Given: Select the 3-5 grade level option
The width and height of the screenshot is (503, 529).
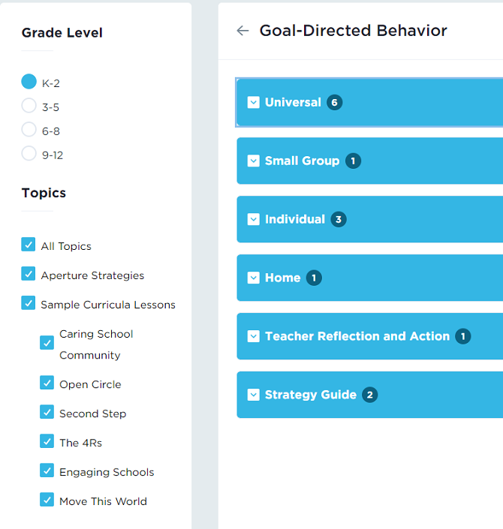Looking at the screenshot, I should click(29, 106).
